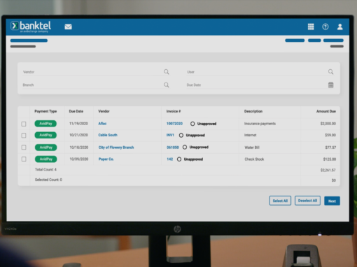
Task: Click into the User filter field
Action: click(x=260, y=72)
